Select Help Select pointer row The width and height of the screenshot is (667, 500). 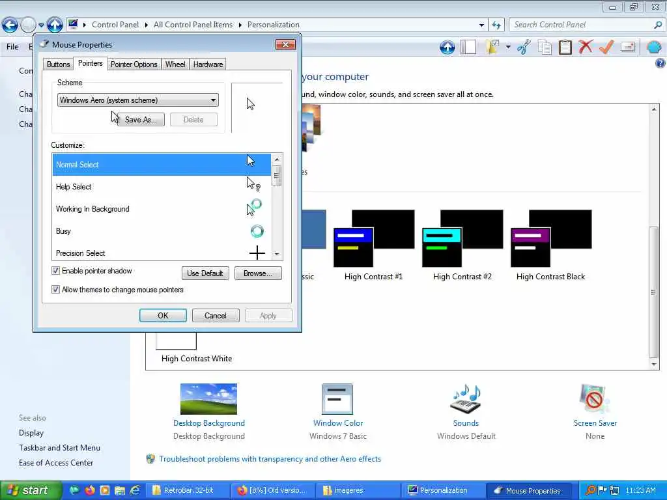[162, 187]
